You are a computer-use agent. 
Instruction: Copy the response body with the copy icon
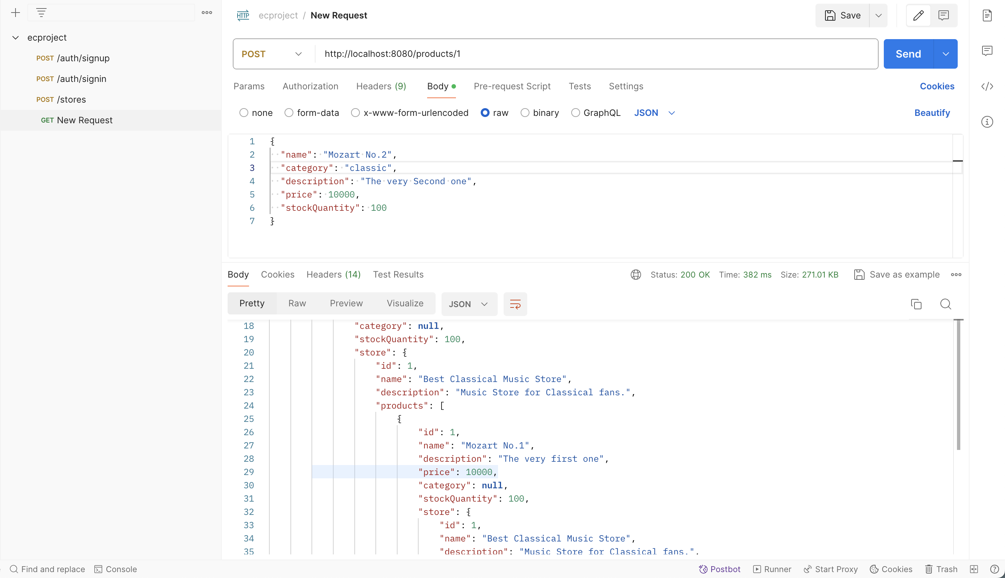(916, 304)
